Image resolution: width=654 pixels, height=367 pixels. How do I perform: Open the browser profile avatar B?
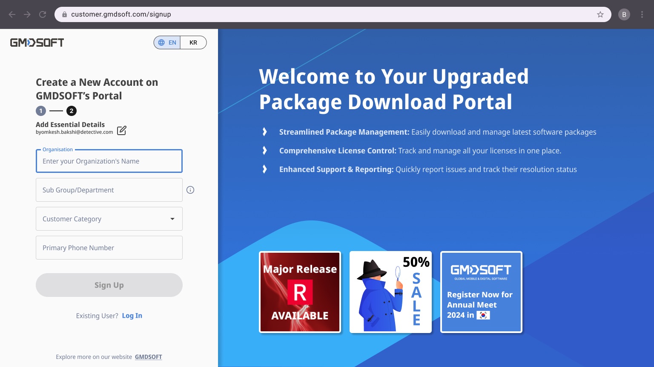[624, 14]
